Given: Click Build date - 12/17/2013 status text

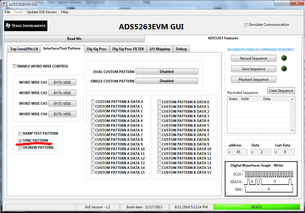Looking at the screenshot, I should [144, 207].
